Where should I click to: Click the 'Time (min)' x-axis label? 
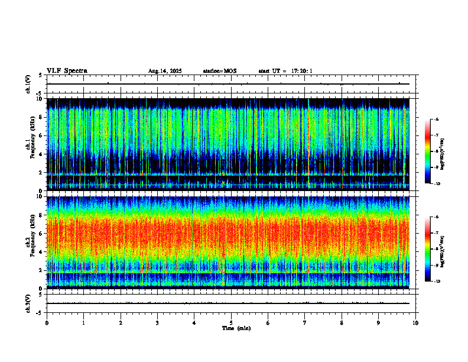[x=236, y=328]
